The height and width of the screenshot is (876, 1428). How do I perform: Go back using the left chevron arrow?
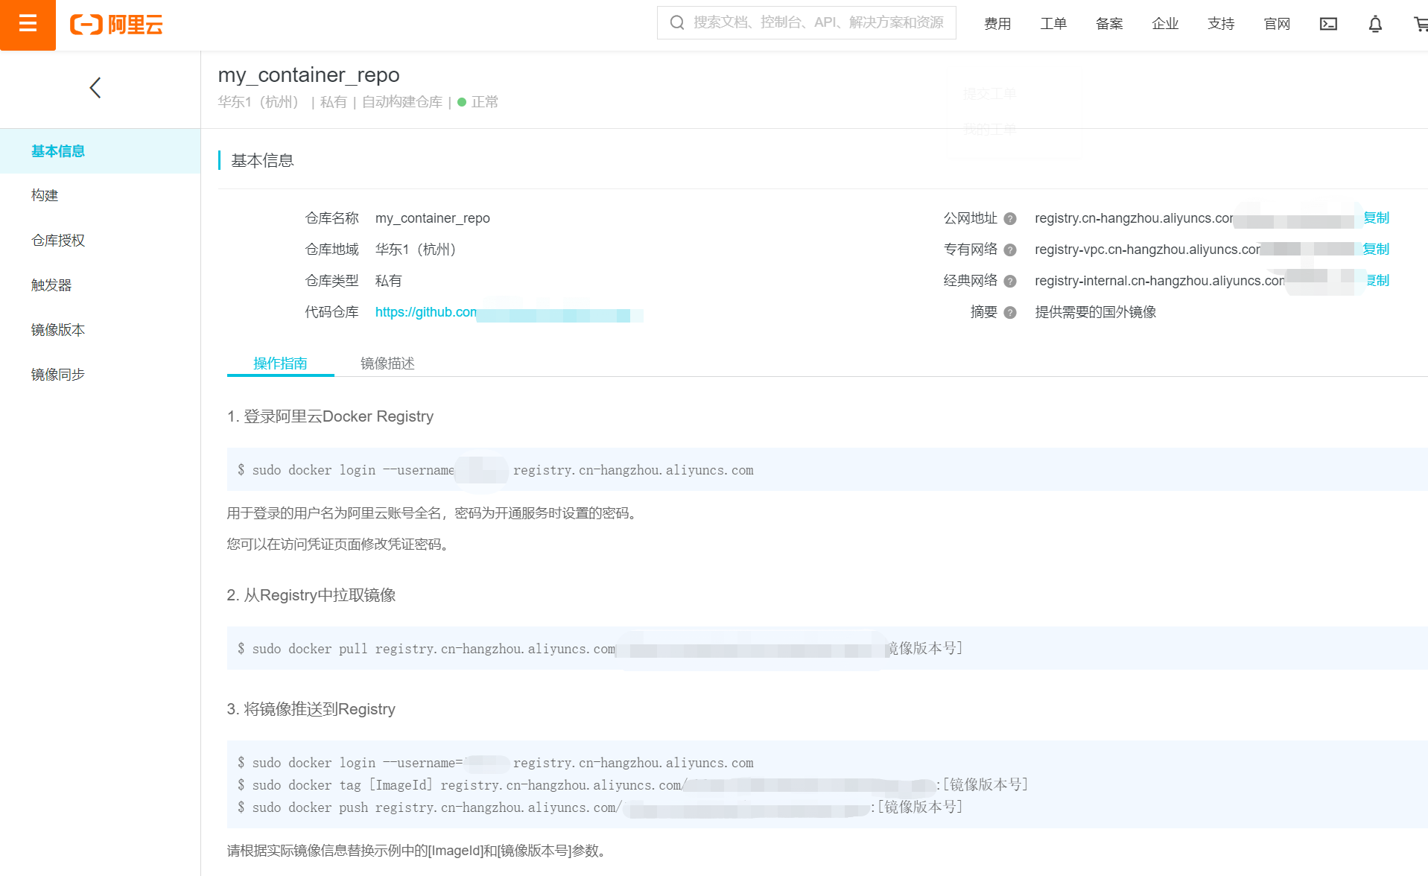click(95, 88)
